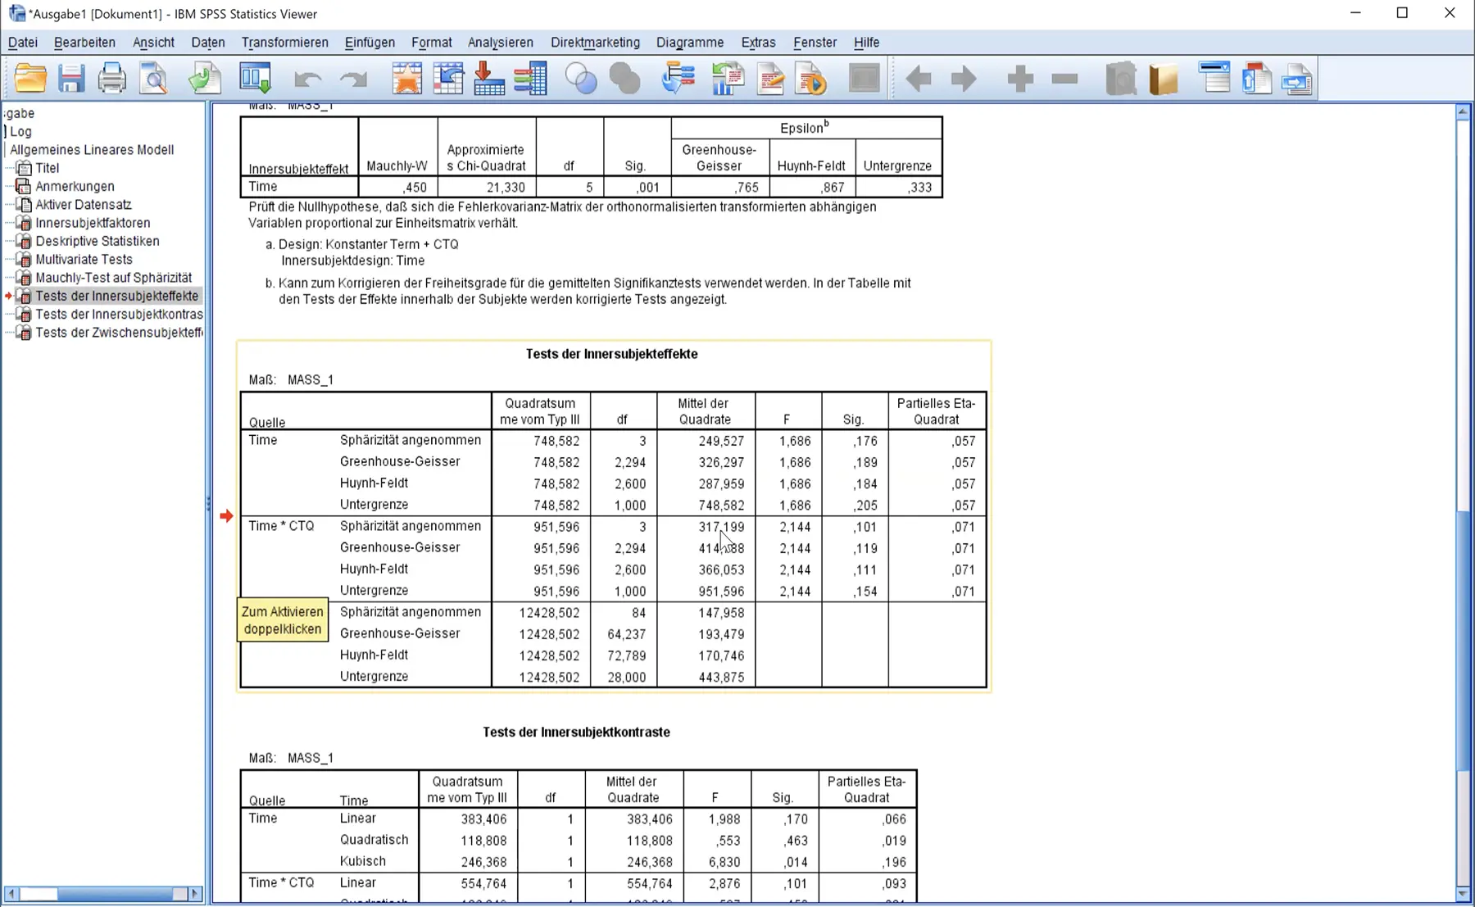
Task: Click outline pane scroll right arrow
Action: [195, 894]
